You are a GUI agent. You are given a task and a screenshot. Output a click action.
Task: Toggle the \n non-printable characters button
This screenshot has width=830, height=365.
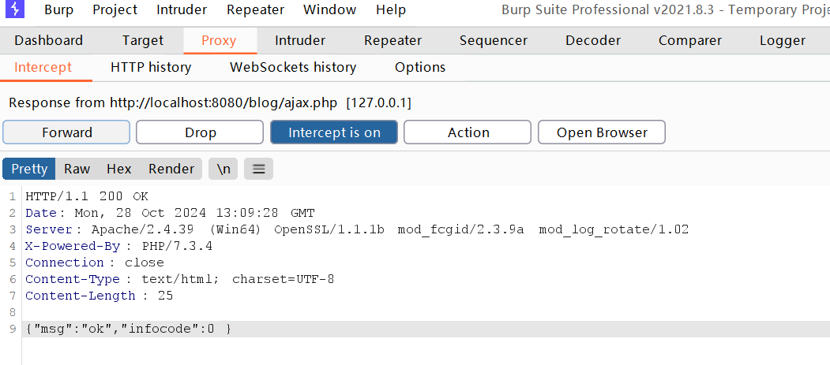(x=223, y=169)
